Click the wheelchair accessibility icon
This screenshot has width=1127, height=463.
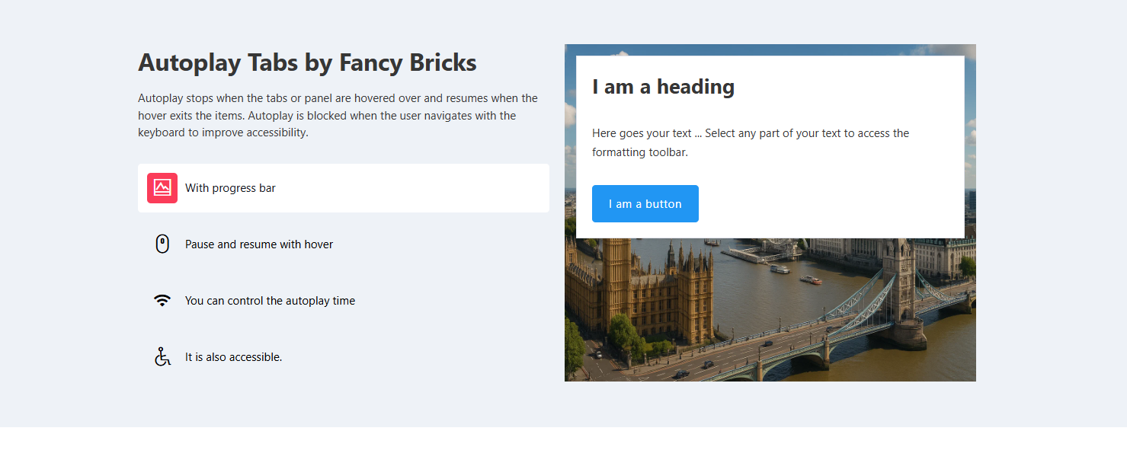(162, 356)
